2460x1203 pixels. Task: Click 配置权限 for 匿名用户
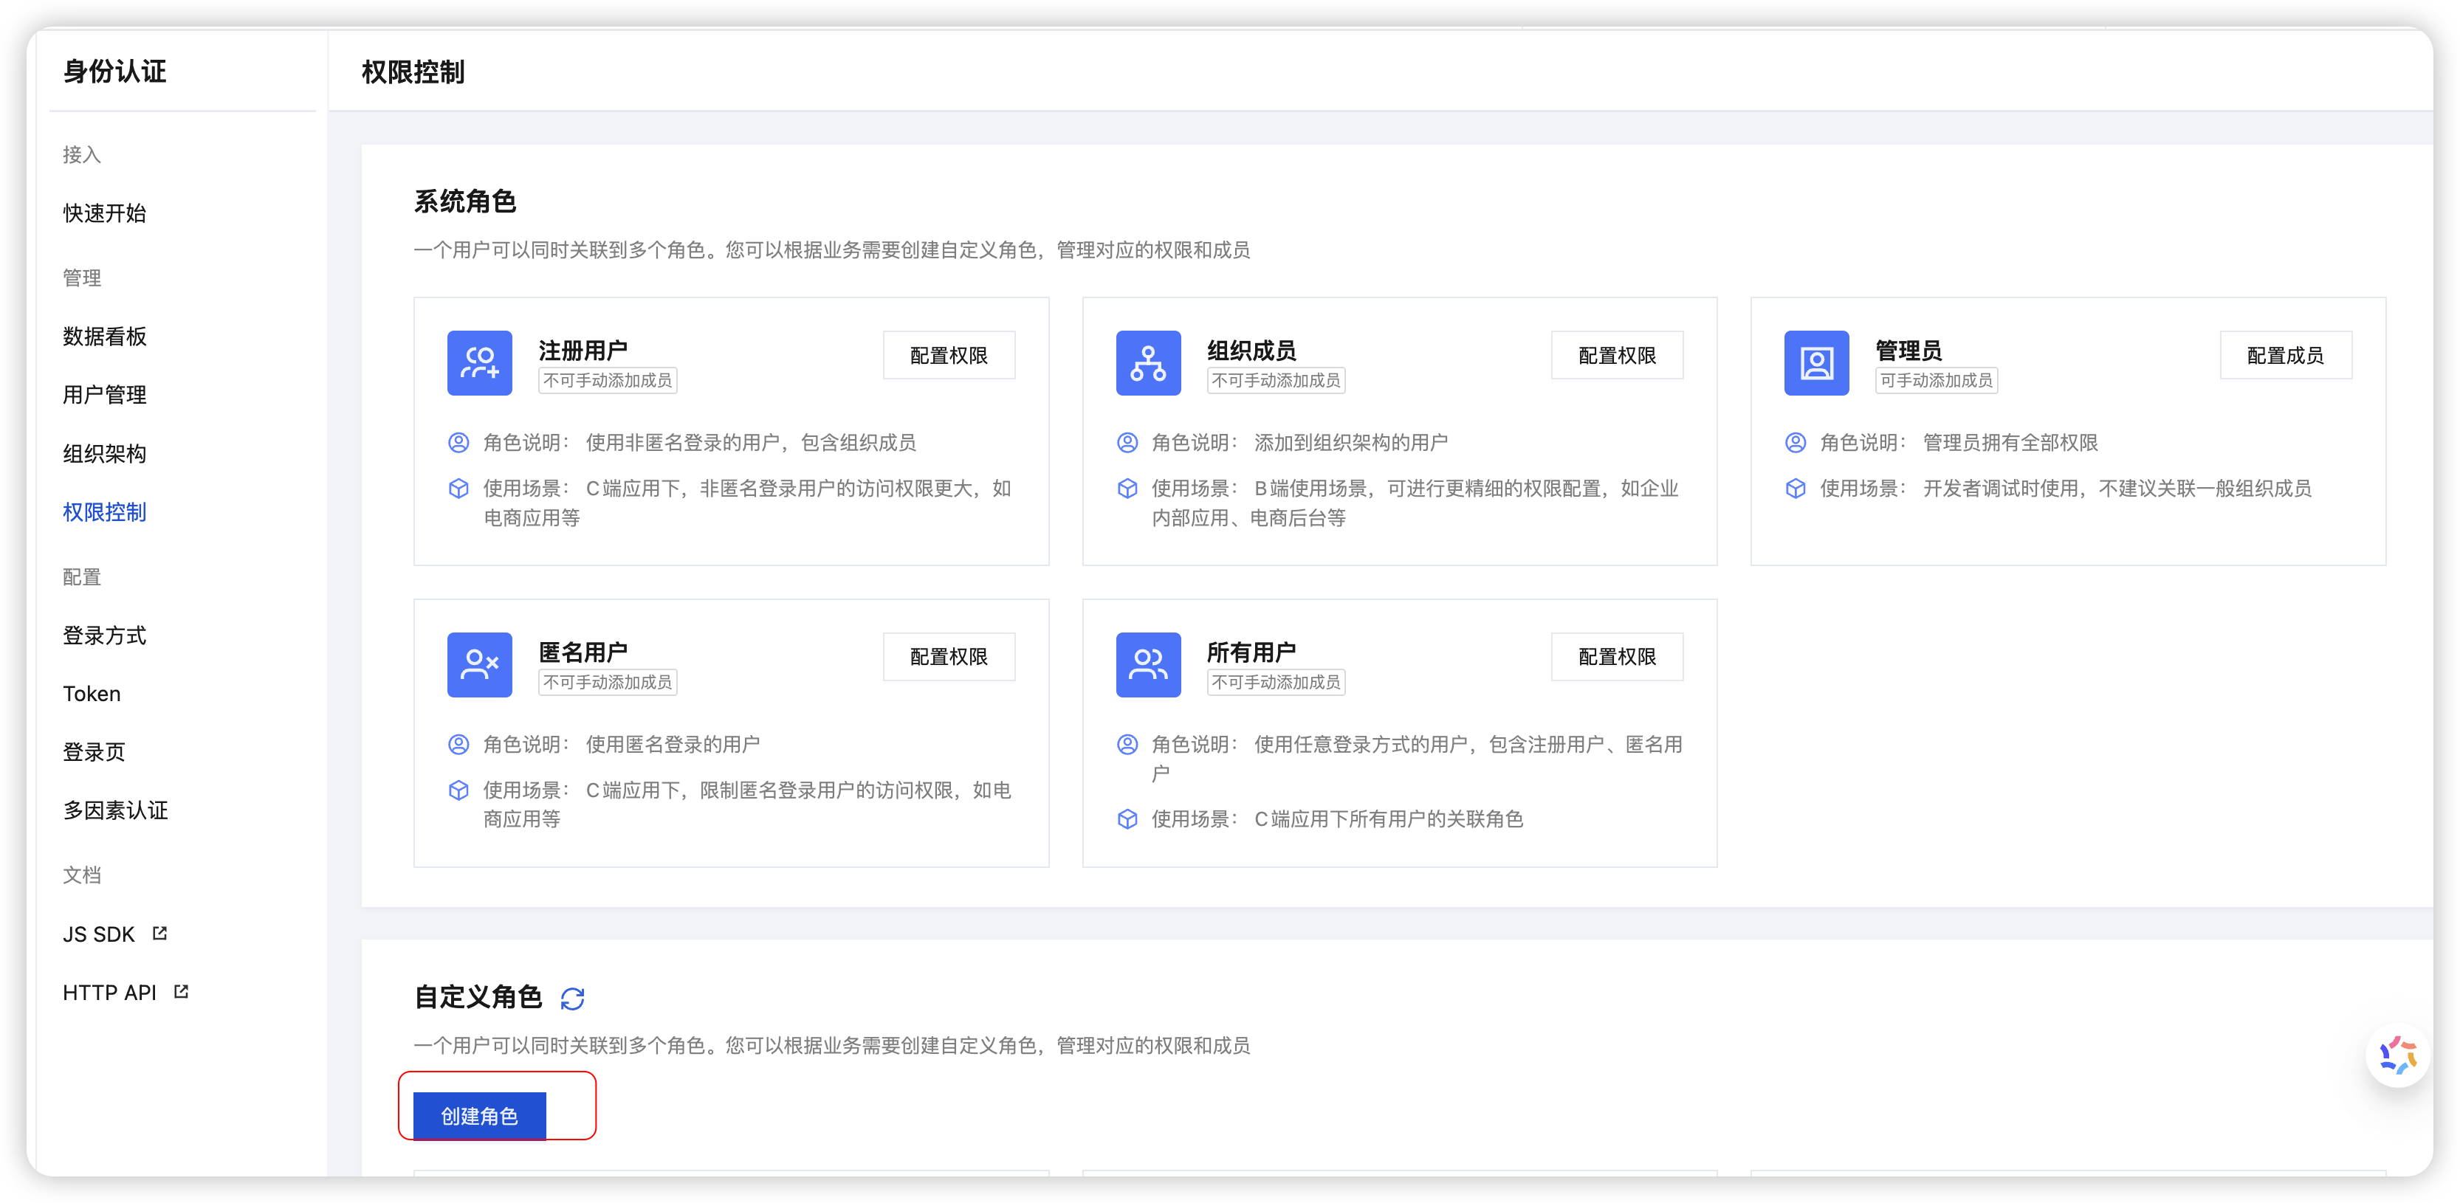(x=949, y=656)
